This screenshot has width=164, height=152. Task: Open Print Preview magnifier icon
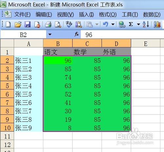coord(58,24)
